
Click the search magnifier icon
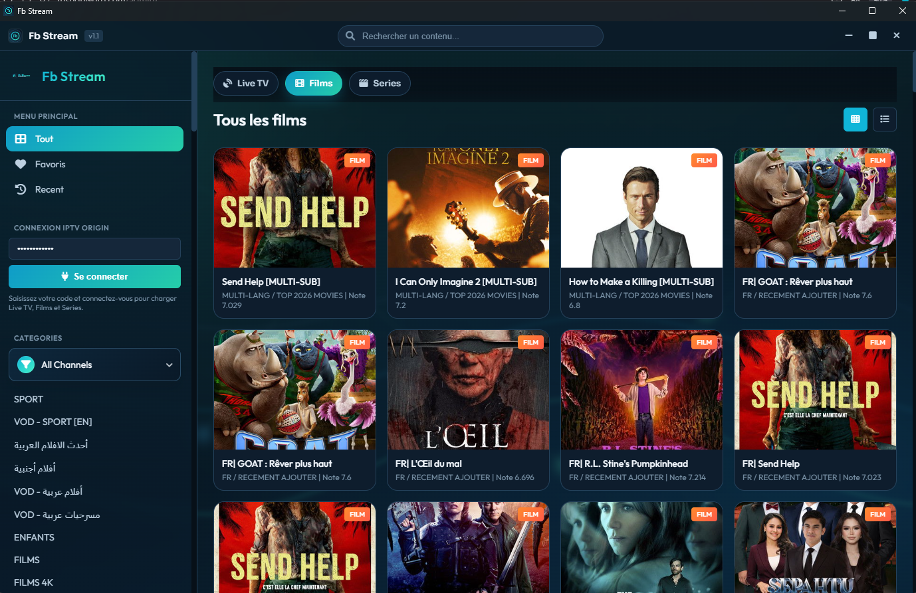pyautogui.click(x=350, y=36)
